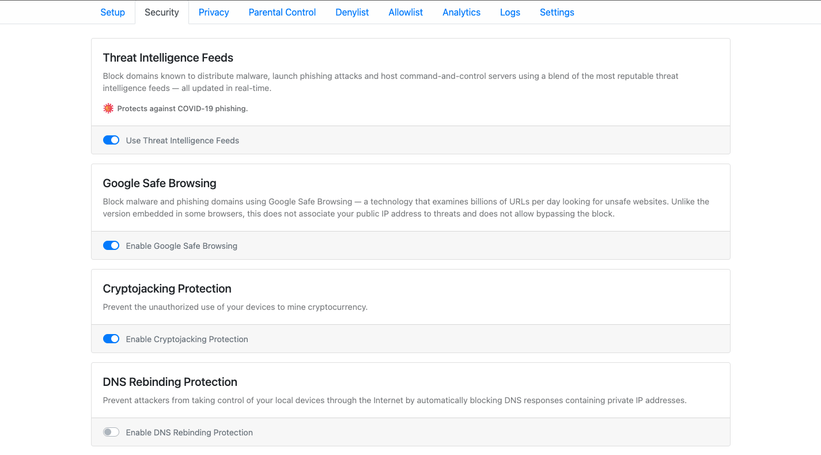Open the Logs tab
821x455 pixels.
click(510, 12)
